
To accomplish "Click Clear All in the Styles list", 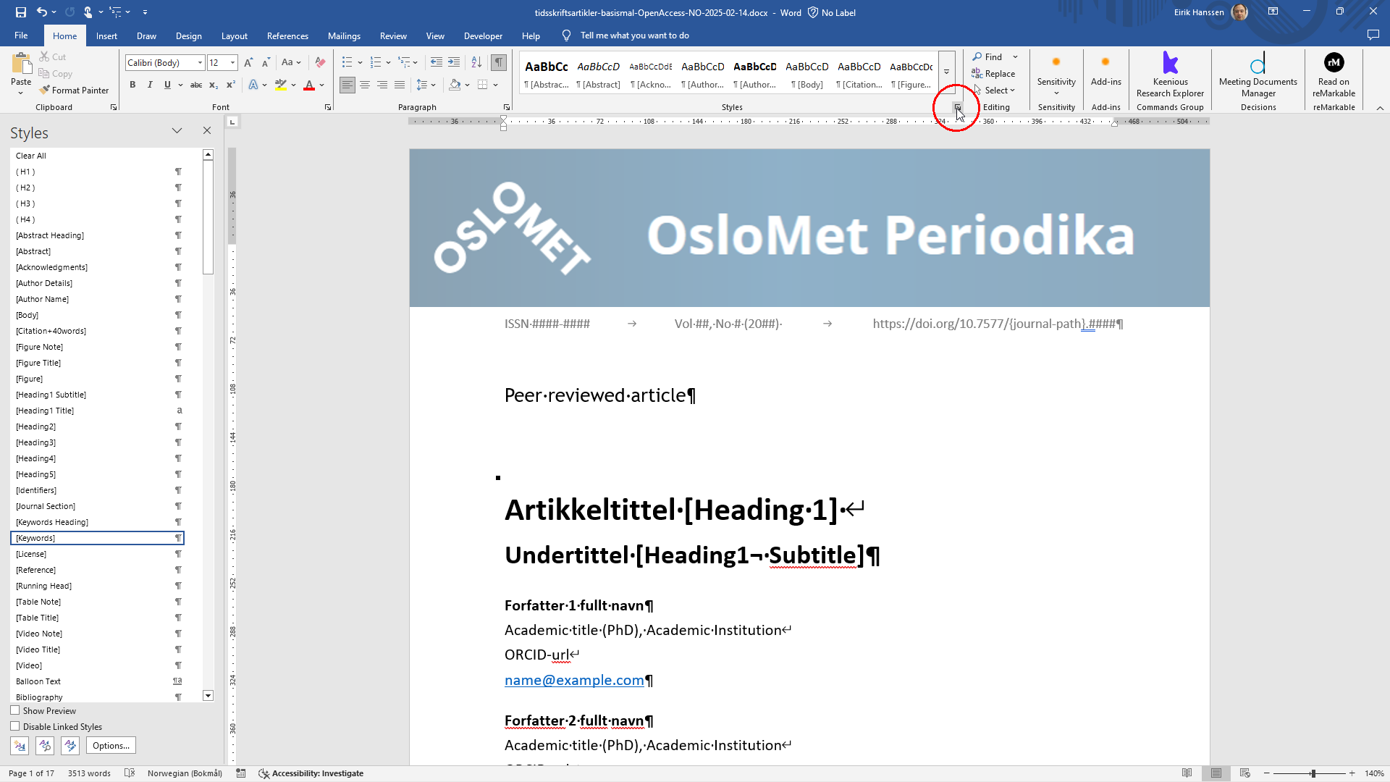I will click(x=30, y=155).
